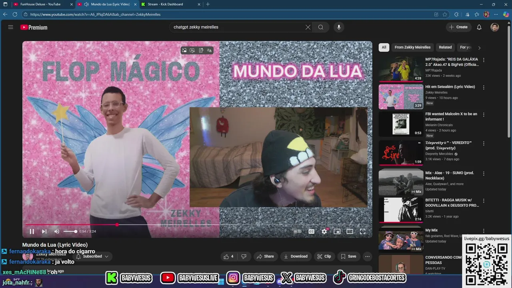The height and width of the screenshot is (288, 512).
Task: Open tab actions menu icon
Action: tap(5, 4)
